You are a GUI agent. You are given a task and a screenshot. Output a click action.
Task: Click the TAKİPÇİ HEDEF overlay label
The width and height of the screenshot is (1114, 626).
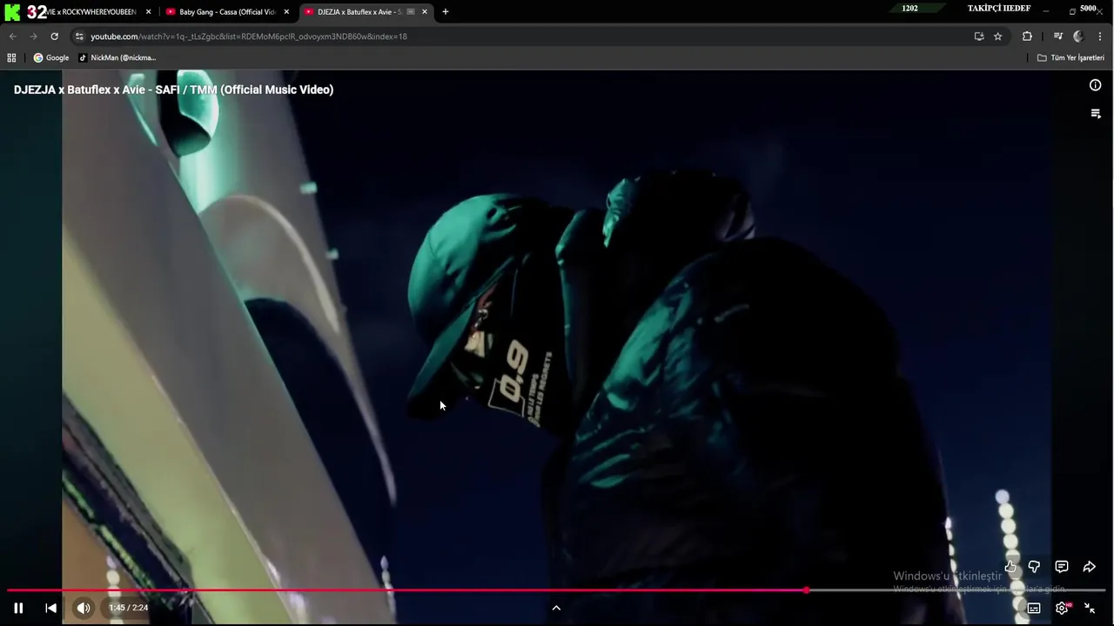point(999,9)
